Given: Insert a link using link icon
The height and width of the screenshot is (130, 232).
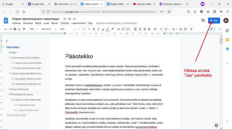Looking at the screenshot, I should click(119, 29).
